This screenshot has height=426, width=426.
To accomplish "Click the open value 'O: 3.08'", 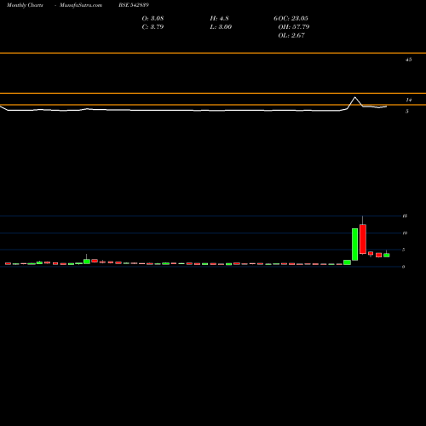I will [x=153, y=19].
